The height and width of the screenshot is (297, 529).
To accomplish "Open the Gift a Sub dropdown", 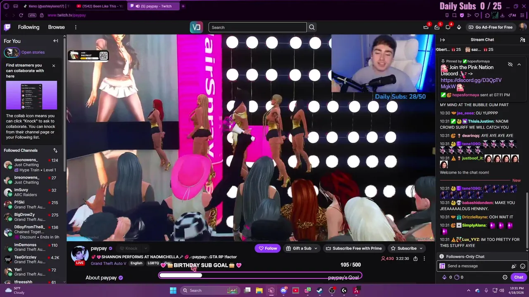I will click(x=302, y=248).
